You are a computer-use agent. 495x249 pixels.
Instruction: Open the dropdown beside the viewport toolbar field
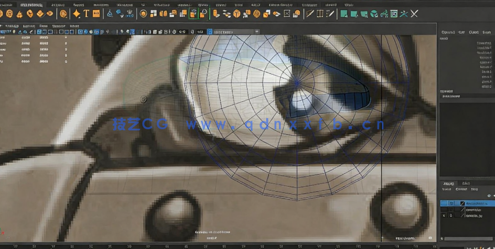[257, 32]
